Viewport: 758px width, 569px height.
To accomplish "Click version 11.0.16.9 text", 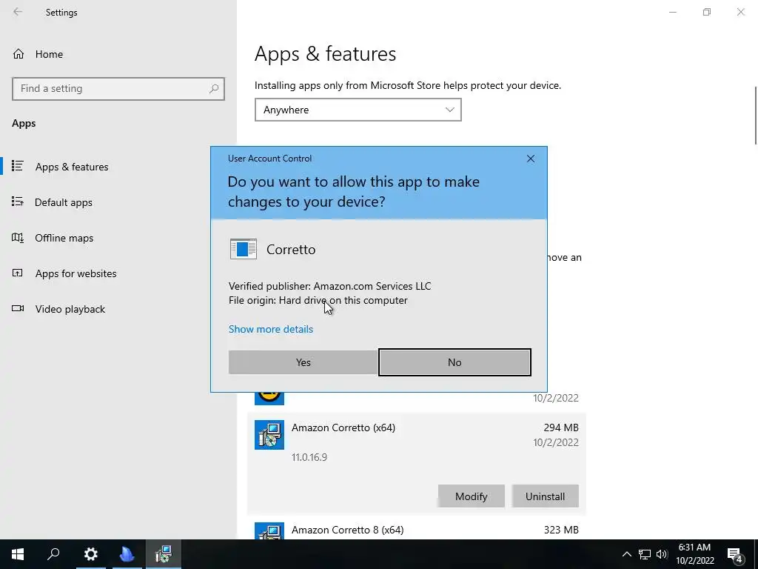I will tap(309, 457).
